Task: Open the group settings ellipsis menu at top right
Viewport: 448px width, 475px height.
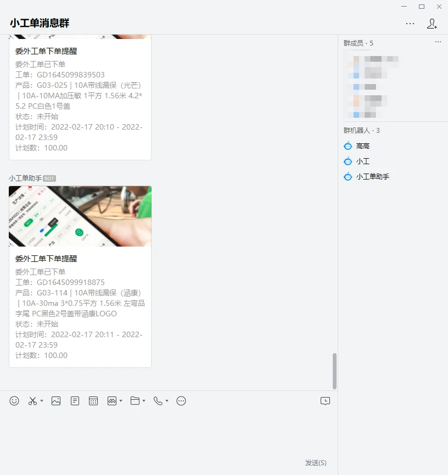Action: 410,24
